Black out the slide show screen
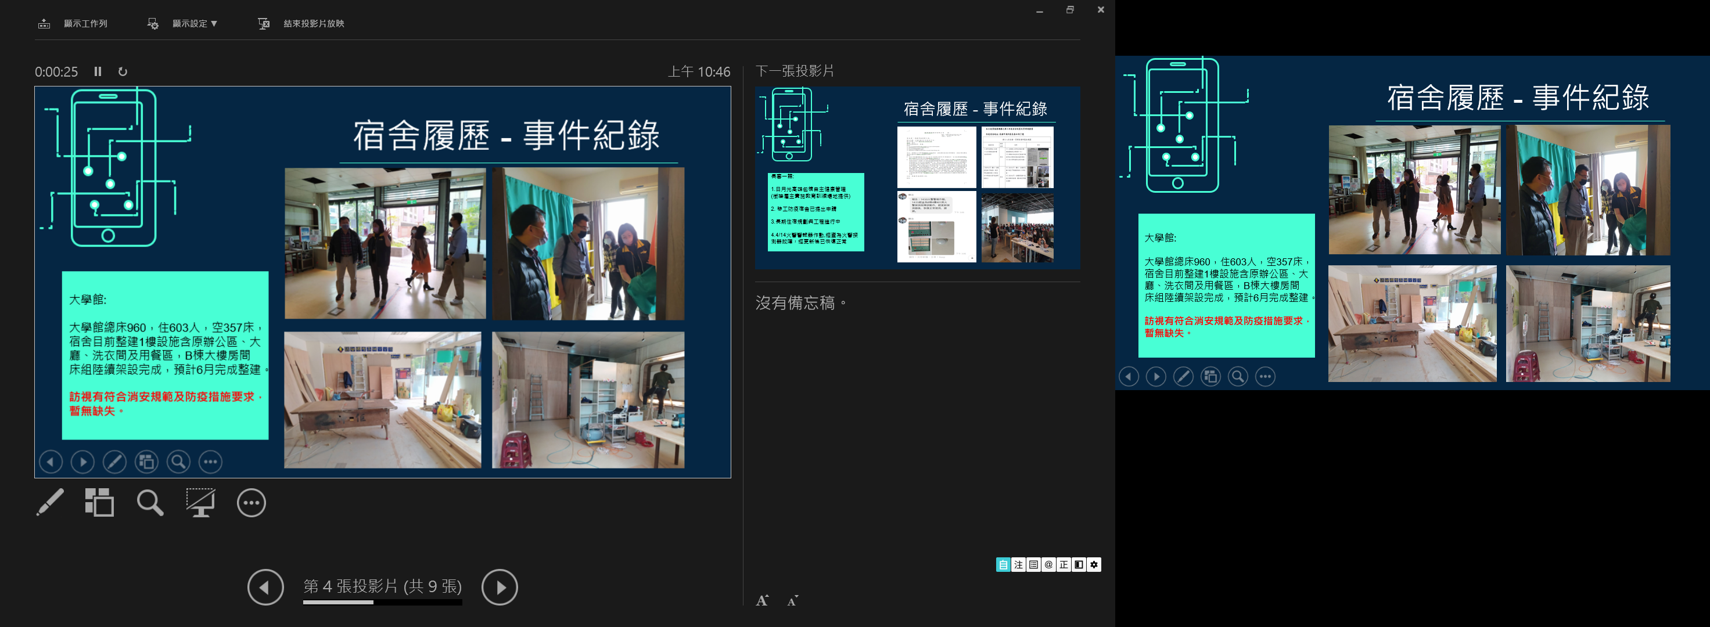 (x=200, y=502)
